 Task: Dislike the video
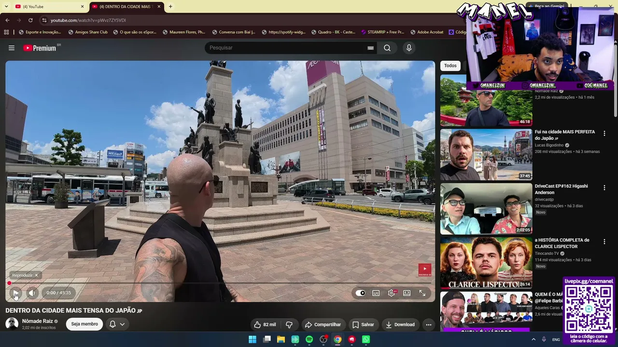point(289,324)
